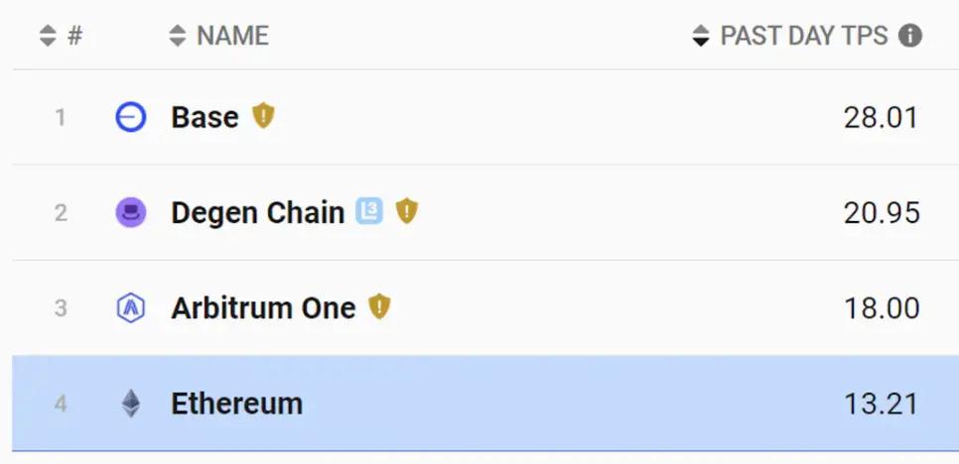Click the Ethereum diamond logo icon
Viewport: 959px width, 464px height.
point(131,404)
